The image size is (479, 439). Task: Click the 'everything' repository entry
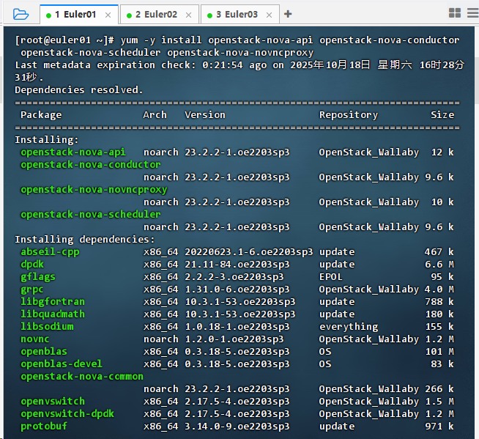click(348, 327)
